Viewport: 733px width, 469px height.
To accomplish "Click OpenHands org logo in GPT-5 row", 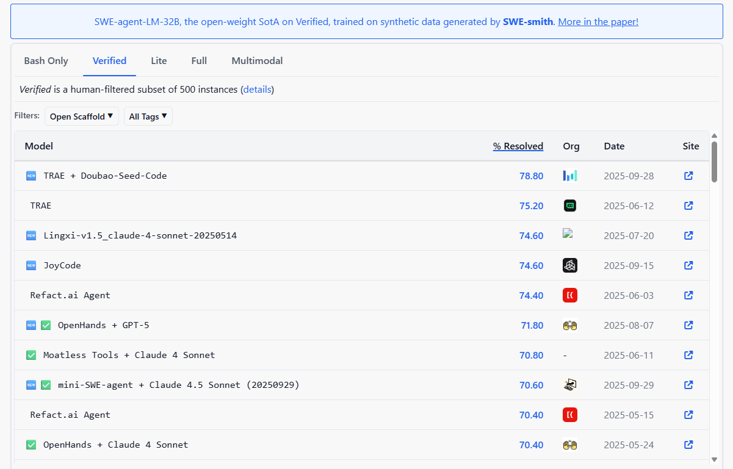I will 570,326.
